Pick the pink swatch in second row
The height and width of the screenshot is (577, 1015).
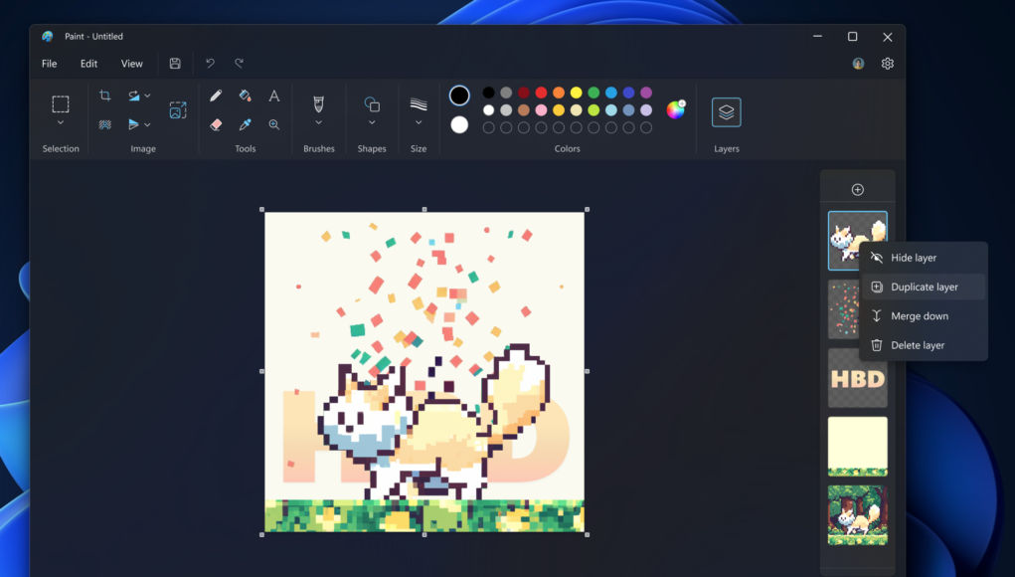[541, 110]
